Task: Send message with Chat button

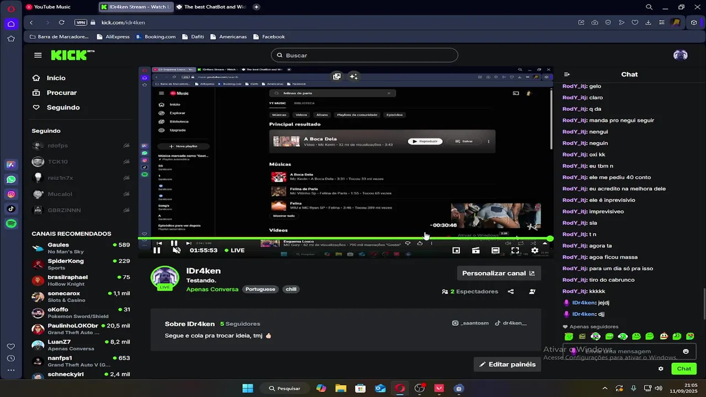Action: [x=684, y=369]
